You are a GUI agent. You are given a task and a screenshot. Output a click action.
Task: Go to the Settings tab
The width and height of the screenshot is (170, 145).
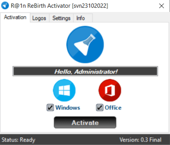(61, 18)
